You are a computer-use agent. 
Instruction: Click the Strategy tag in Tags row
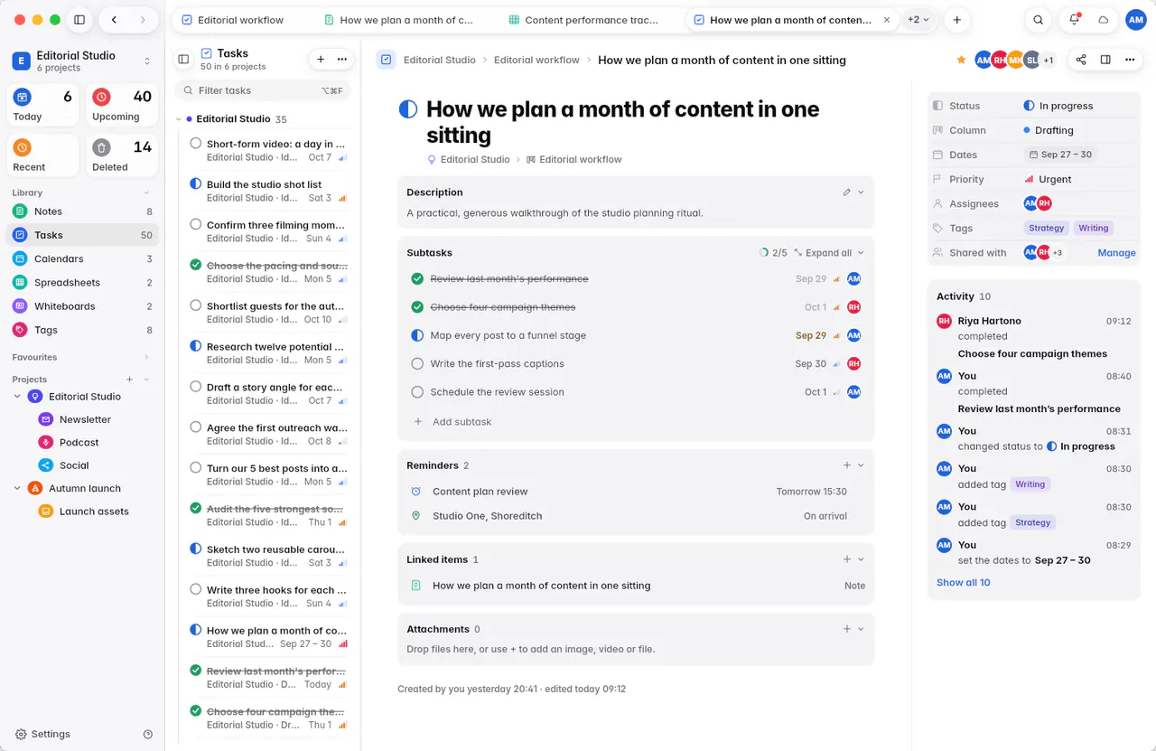click(x=1047, y=229)
